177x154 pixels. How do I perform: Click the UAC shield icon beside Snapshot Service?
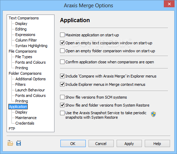153,114
